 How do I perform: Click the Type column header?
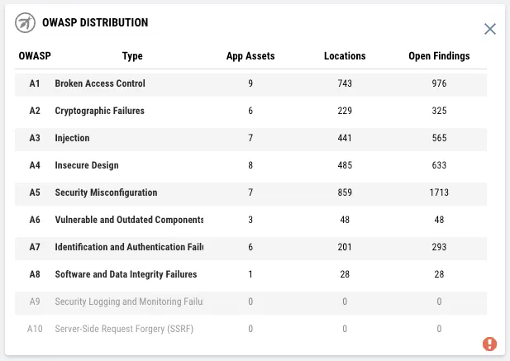tap(132, 56)
